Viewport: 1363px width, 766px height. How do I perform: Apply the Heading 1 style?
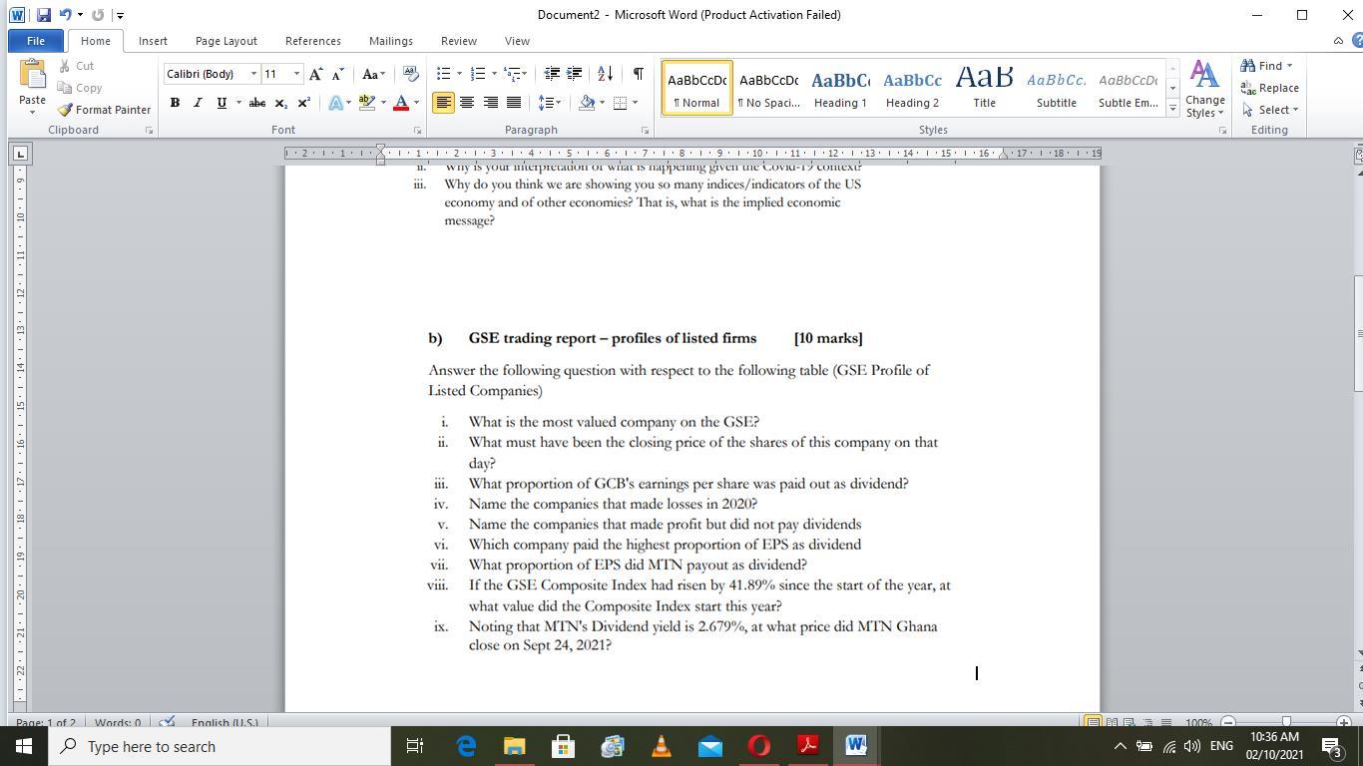pyautogui.click(x=840, y=87)
